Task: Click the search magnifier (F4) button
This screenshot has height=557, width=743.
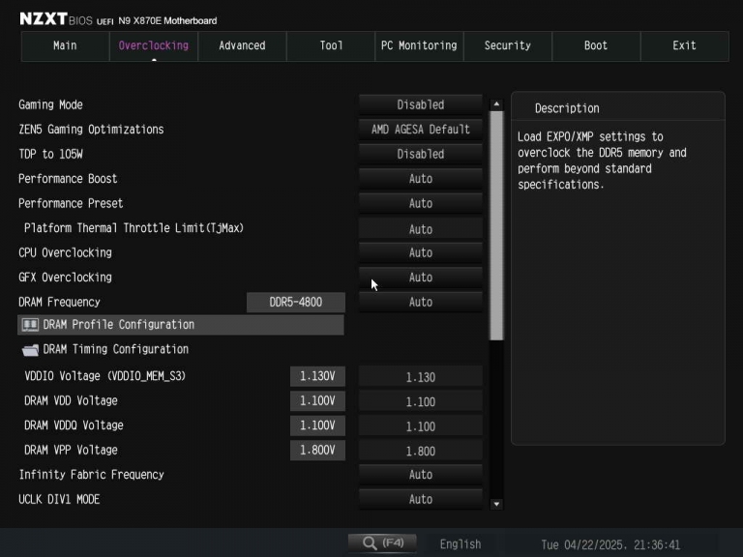Action: pyautogui.click(x=382, y=542)
